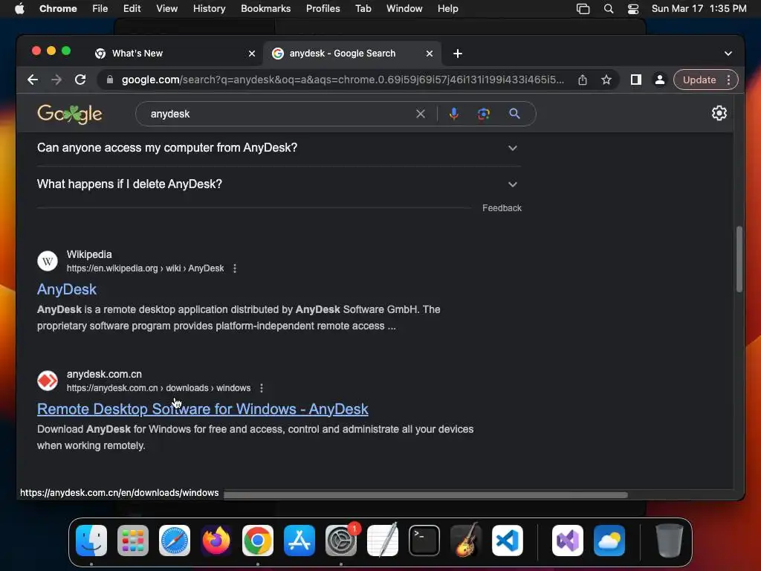Click the anydesk.com.cn downloads breadcrumb URL
This screenshot has height=571, width=761.
tap(159, 388)
